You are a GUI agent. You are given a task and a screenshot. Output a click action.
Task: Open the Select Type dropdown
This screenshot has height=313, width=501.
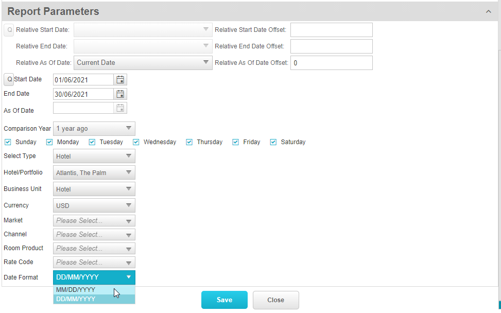pos(94,156)
